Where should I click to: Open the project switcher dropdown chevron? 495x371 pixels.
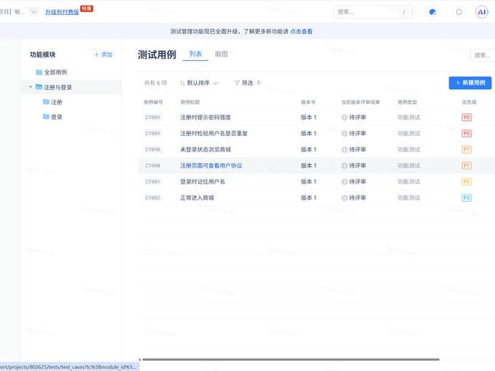click(x=33, y=12)
